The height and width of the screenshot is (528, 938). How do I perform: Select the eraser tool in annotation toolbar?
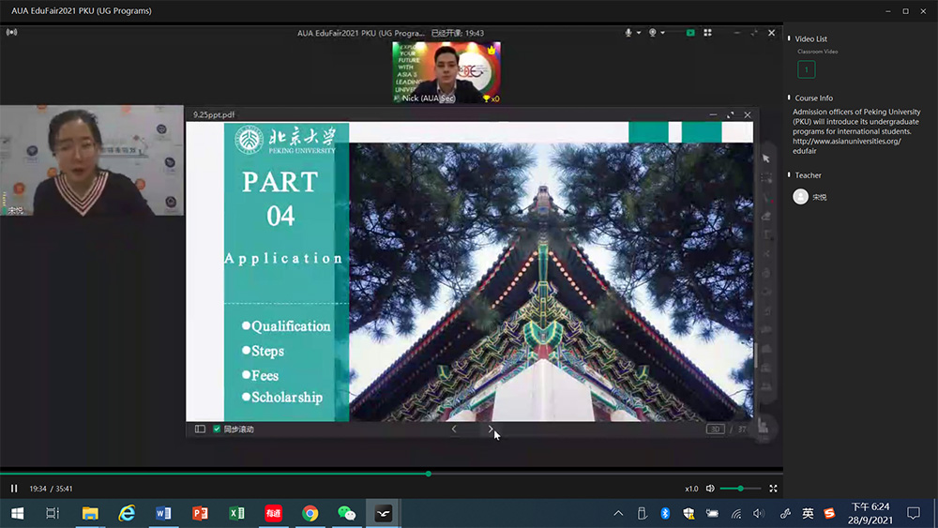[766, 216]
